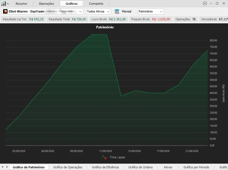Click the Time Lapse label
This screenshot has width=228, height=170.
coord(117,157)
